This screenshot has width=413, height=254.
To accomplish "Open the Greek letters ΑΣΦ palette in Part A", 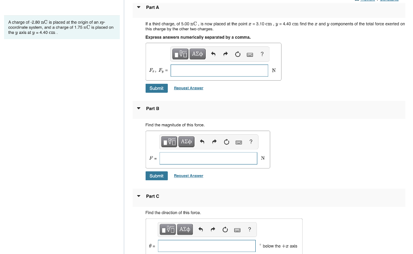I will click(x=197, y=54).
